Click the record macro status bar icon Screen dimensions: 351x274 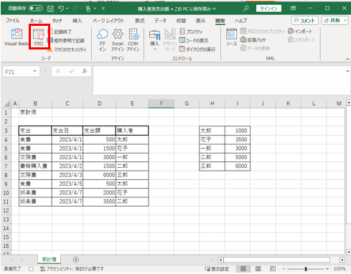pos(31,269)
